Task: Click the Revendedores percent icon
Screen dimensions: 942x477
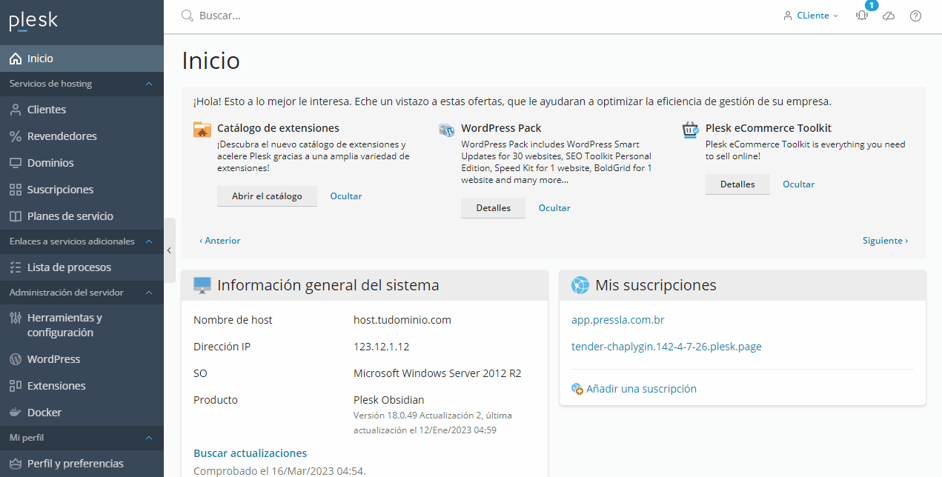Action: point(15,136)
